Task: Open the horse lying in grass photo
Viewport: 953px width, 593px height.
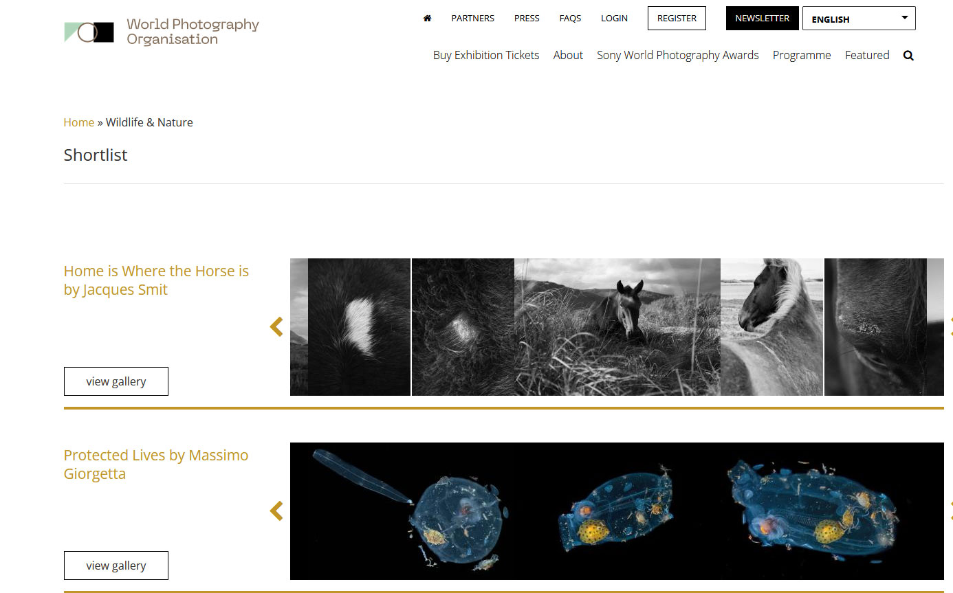Action: click(617, 327)
